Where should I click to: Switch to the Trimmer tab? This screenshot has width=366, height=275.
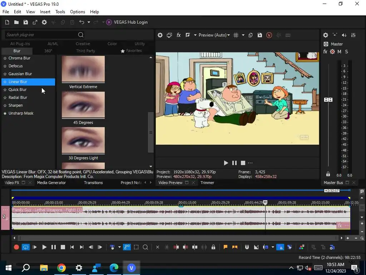click(207, 183)
